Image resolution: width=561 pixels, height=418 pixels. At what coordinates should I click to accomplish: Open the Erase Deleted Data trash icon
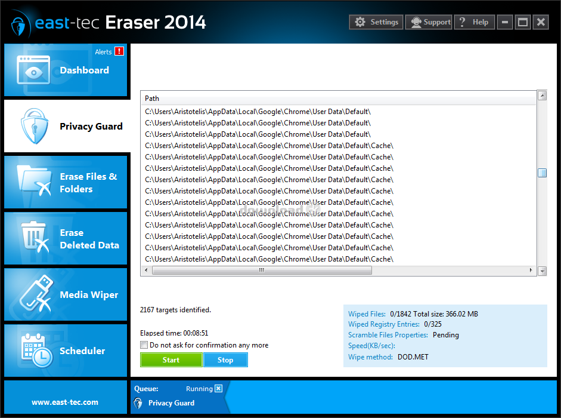pyautogui.click(x=35, y=236)
